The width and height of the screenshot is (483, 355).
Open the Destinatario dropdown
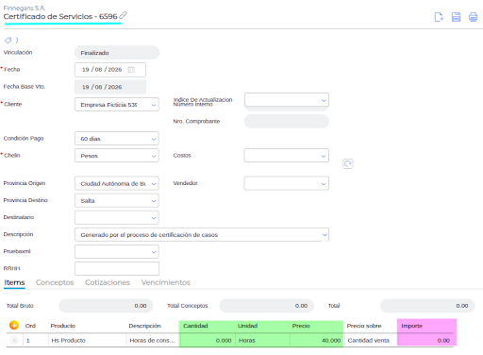pyautogui.click(x=117, y=217)
